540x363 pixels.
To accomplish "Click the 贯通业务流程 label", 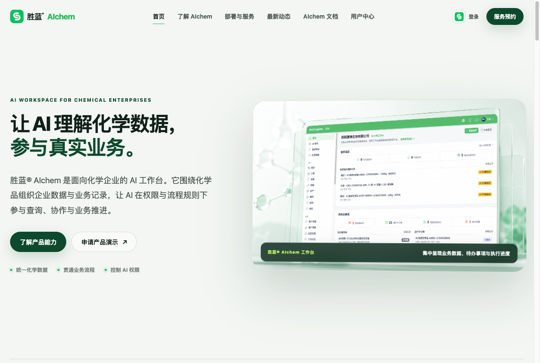I will point(79,270).
